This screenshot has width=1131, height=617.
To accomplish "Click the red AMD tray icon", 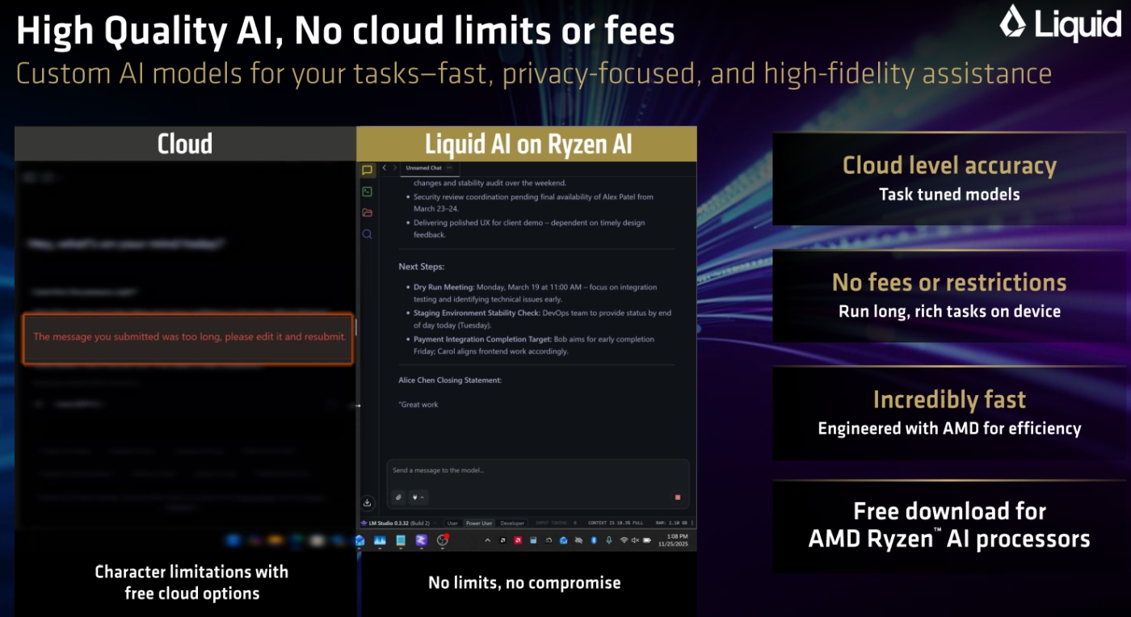I will click(518, 540).
